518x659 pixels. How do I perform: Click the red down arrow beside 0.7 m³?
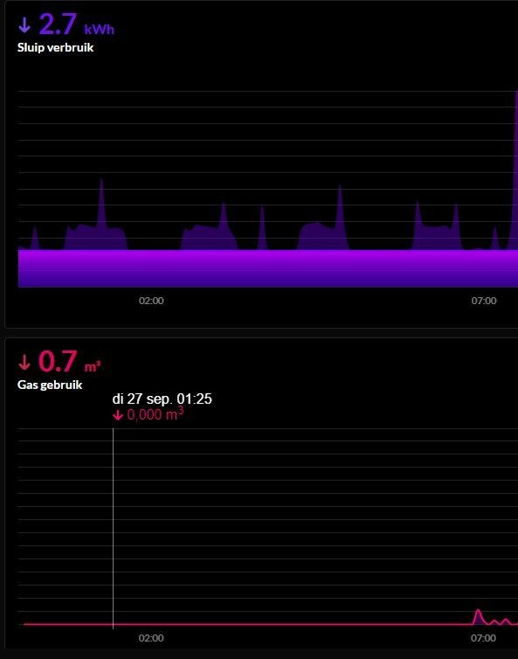point(24,363)
